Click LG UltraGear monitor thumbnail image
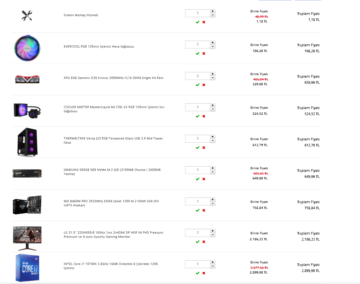The width and height of the screenshot is (360, 284). click(x=27, y=235)
